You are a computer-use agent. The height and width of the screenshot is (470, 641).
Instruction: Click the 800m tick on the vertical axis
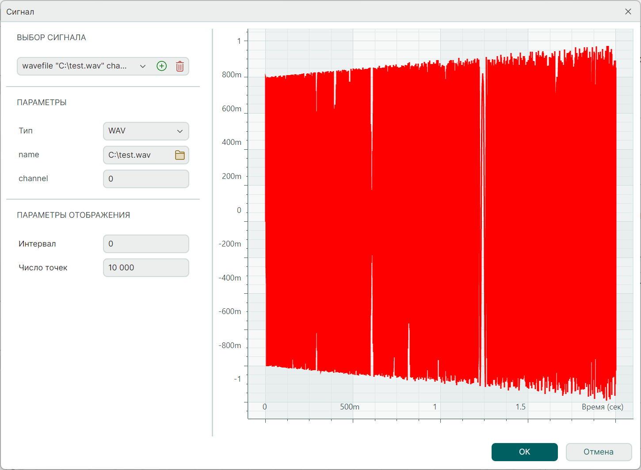click(x=232, y=75)
